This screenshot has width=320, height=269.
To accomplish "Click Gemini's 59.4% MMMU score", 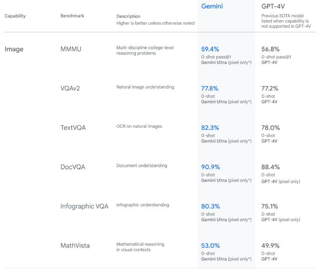I will (x=210, y=49).
